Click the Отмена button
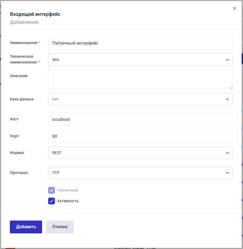This screenshot has height=249, width=243. click(60, 227)
